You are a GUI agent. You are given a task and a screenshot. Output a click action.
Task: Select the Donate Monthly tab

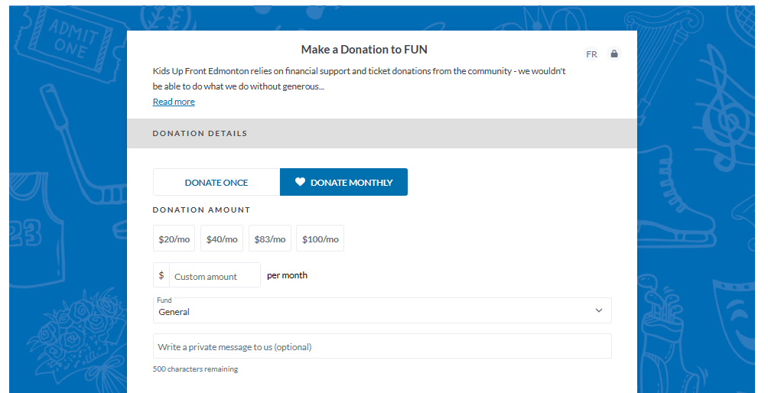(343, 182)
